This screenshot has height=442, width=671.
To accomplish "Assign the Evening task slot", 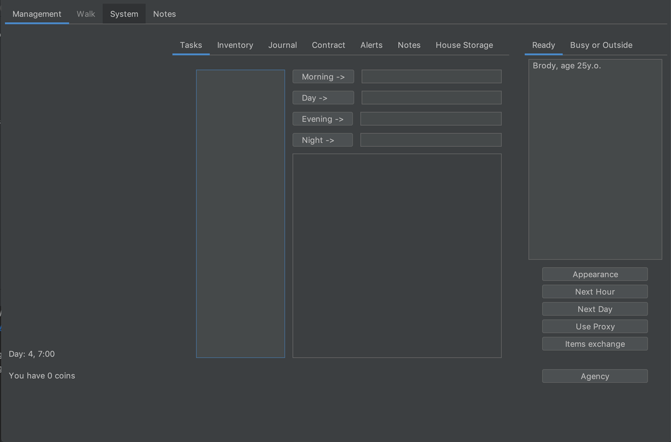I will (x=322, y=119).
